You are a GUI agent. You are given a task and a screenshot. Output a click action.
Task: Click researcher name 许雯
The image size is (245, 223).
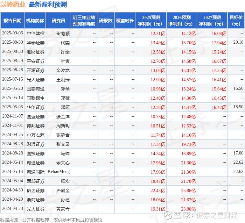coord(65,52)
